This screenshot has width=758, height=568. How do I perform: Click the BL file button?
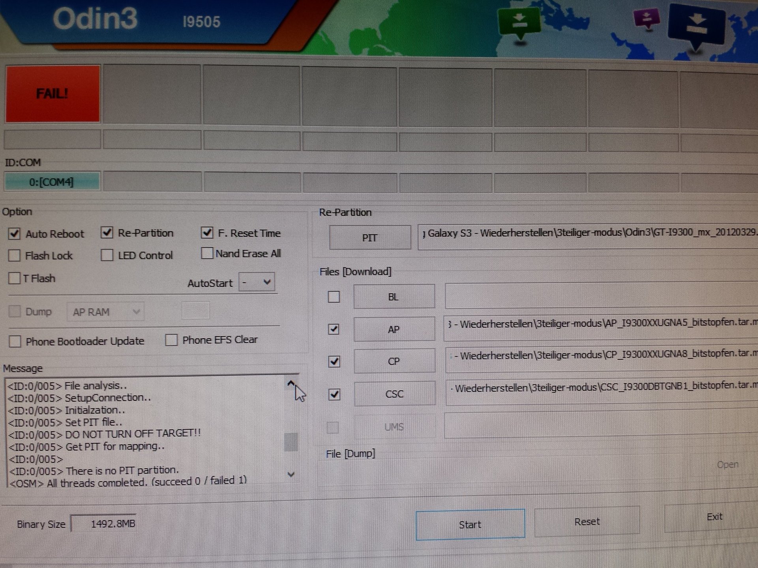coord(394,297)
